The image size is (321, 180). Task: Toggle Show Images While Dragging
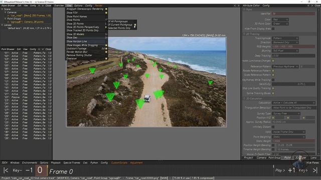coord(106,45)
